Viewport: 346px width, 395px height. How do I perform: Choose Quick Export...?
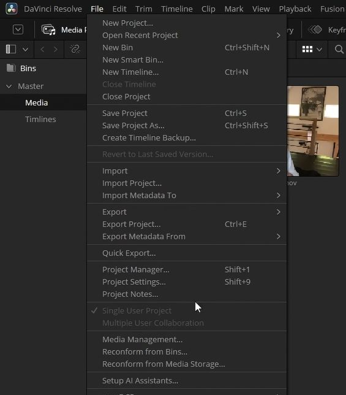pos(187,253)
